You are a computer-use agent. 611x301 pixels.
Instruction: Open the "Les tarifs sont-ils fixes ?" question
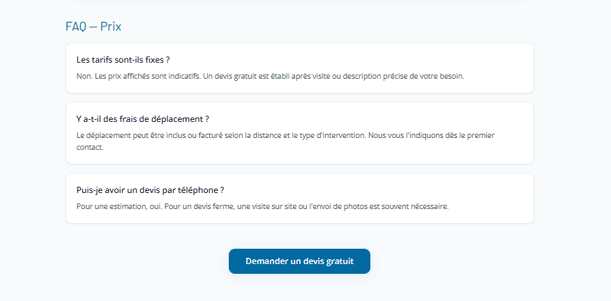pyautogui.click(x=123, y=60)
